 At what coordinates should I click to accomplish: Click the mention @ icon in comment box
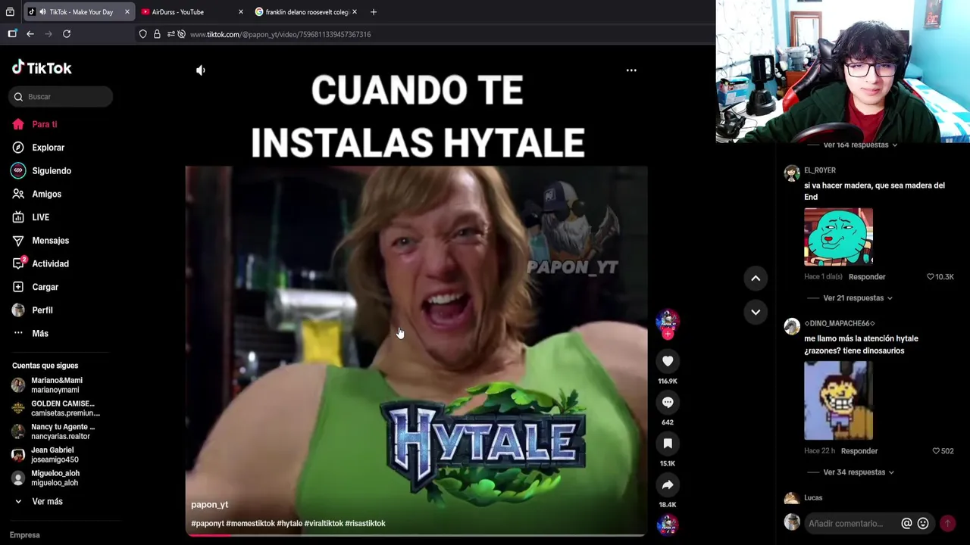click(x=906, y=523)
